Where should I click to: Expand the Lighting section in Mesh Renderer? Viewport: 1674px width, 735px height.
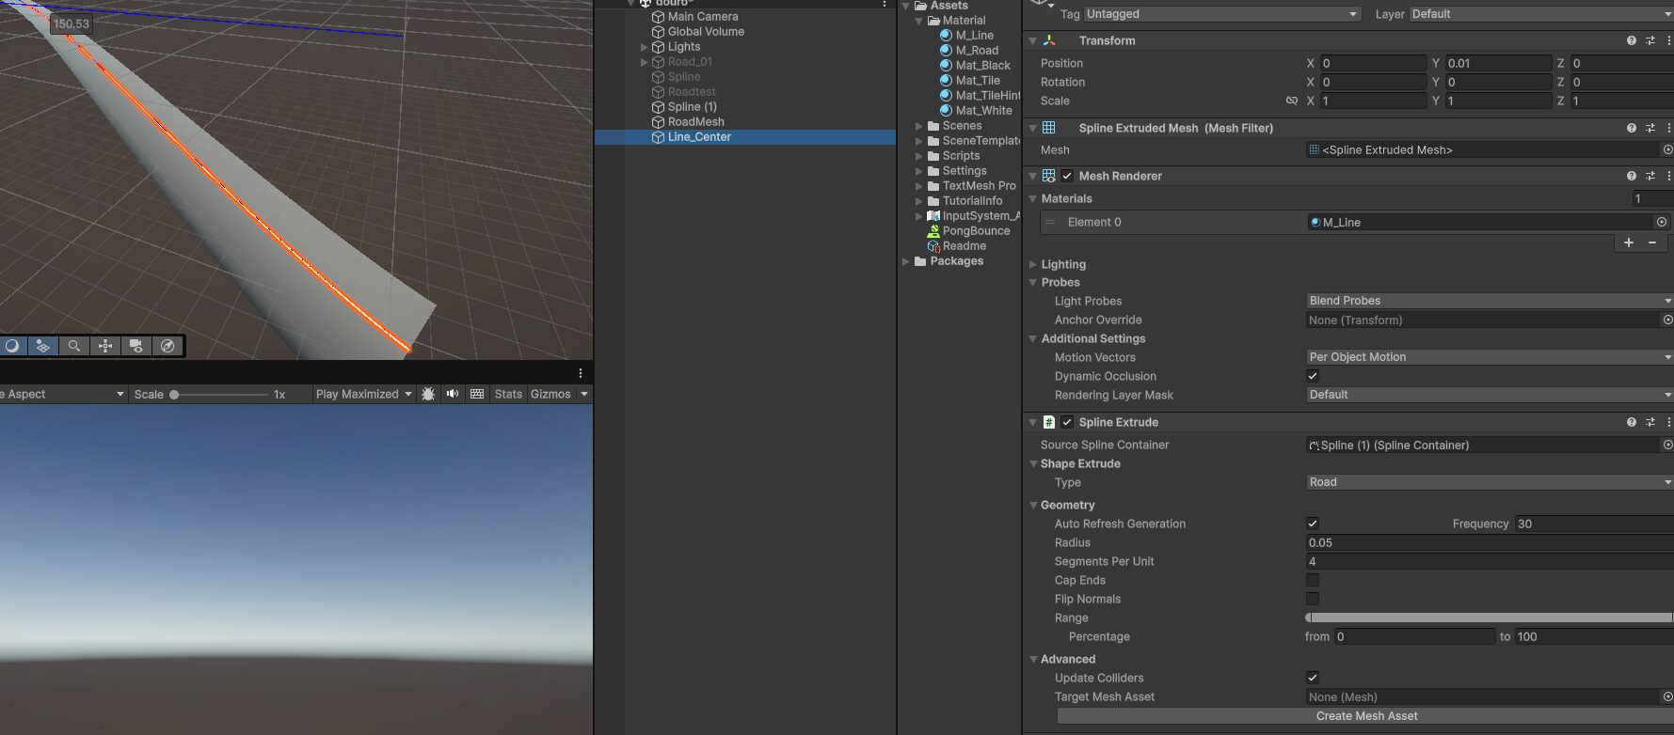pyautogui.click(x=1033, y=264)
